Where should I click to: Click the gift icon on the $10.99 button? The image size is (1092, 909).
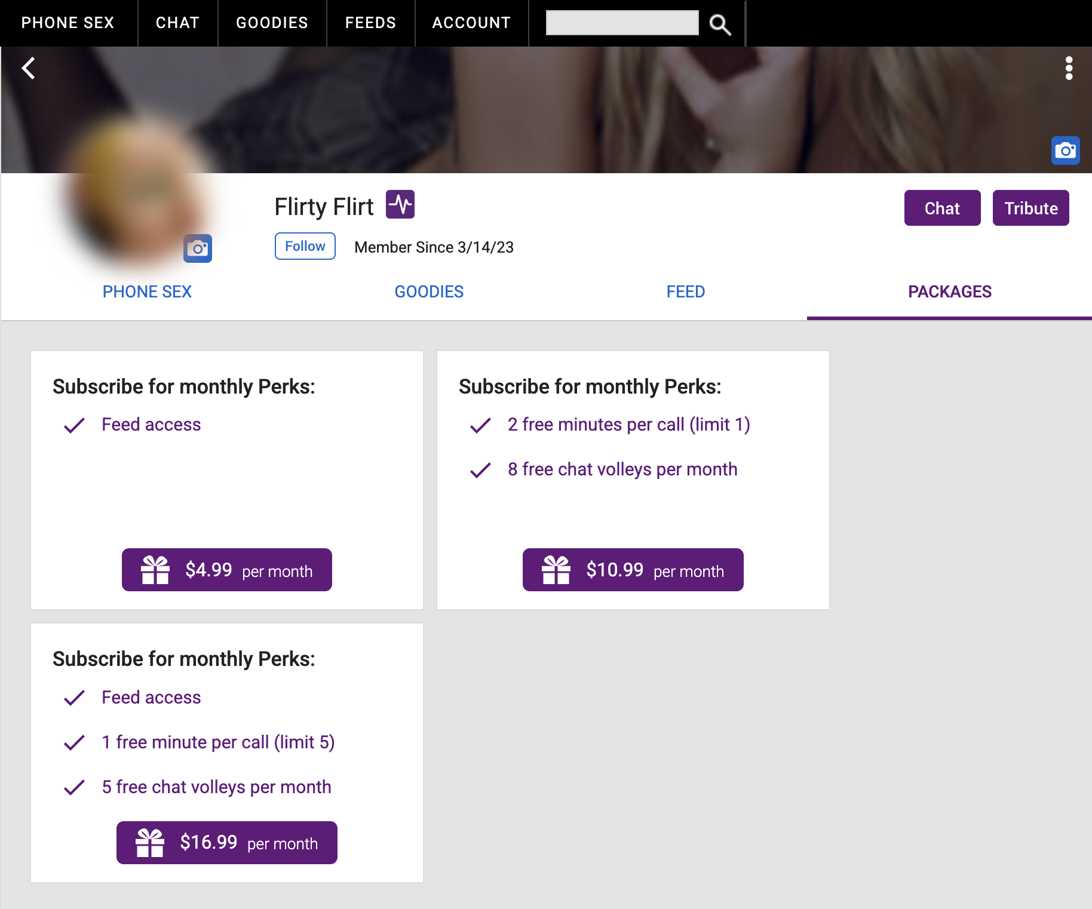coord(556,570)
